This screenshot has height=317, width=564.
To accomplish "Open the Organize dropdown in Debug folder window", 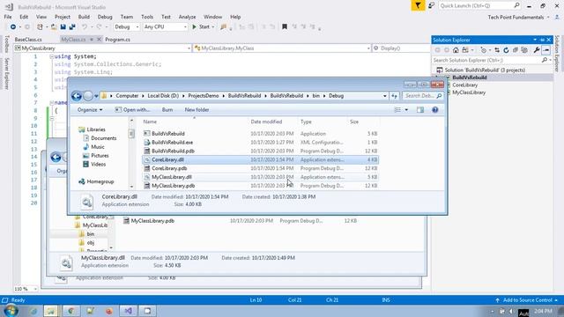I will click(90, 110).
